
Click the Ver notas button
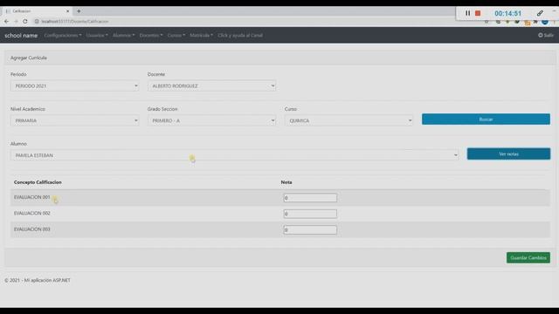[508, 154]
